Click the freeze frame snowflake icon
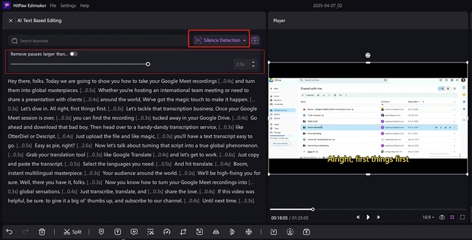This screenshot has height=240, width=472. click(248, 231)
